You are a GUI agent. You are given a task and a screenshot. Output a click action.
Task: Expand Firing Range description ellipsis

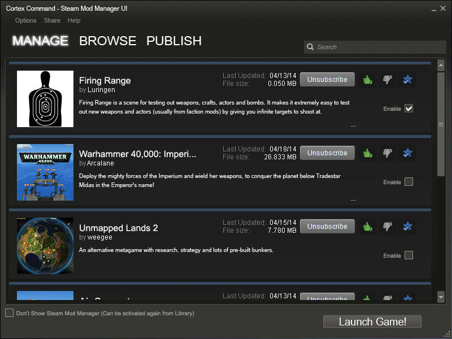(x=353, y=126)
